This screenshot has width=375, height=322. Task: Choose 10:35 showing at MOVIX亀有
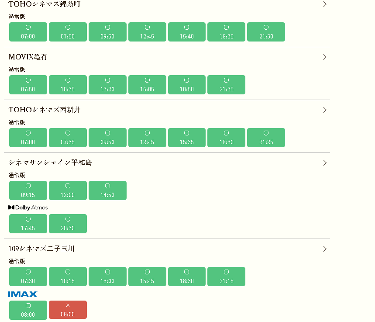(x=68, y=85)
